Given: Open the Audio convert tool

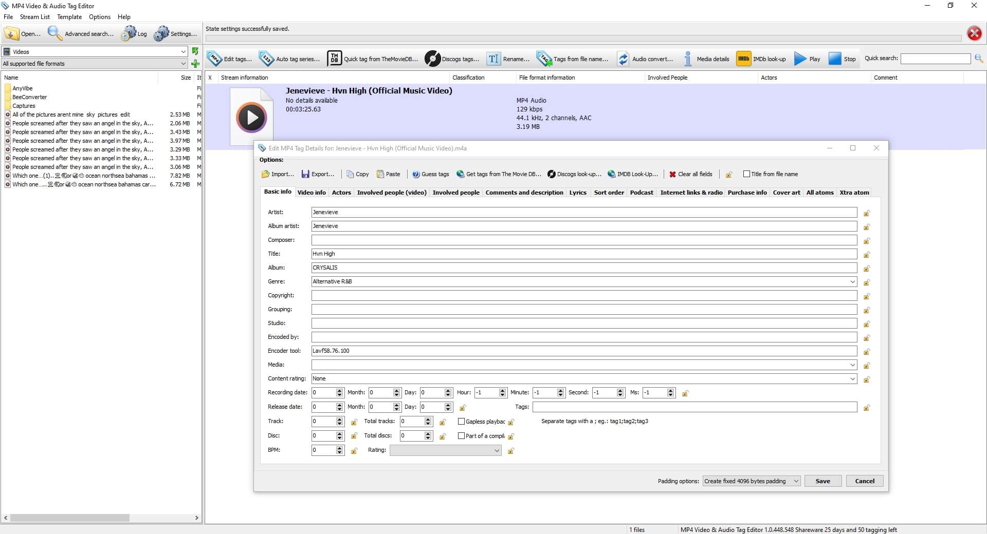Looking at the screenshot, I should coord(645,59).
